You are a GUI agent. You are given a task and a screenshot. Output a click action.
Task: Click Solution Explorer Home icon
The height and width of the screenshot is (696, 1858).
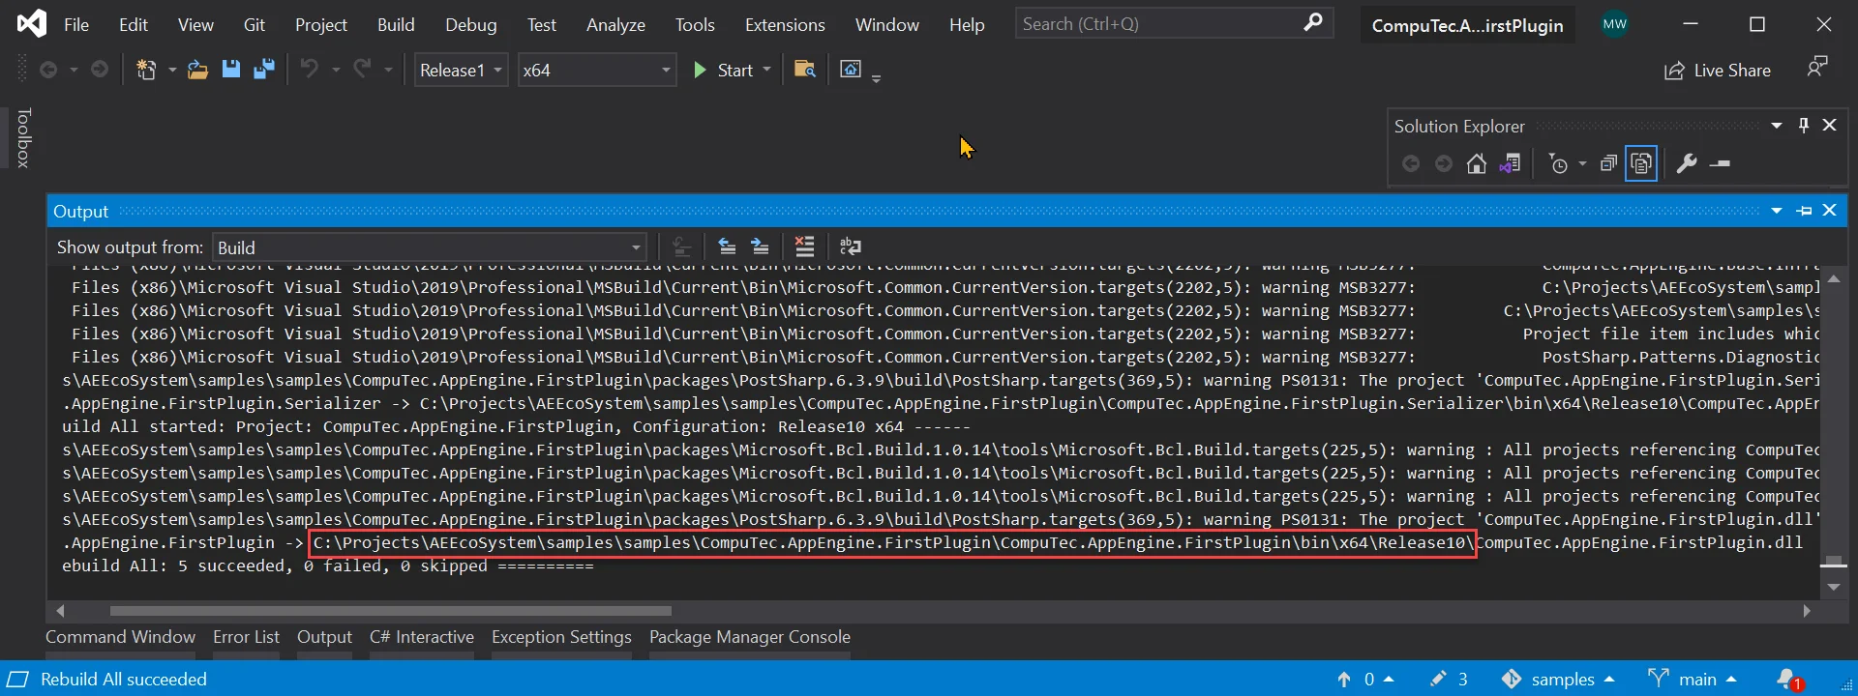[1476, 164]
